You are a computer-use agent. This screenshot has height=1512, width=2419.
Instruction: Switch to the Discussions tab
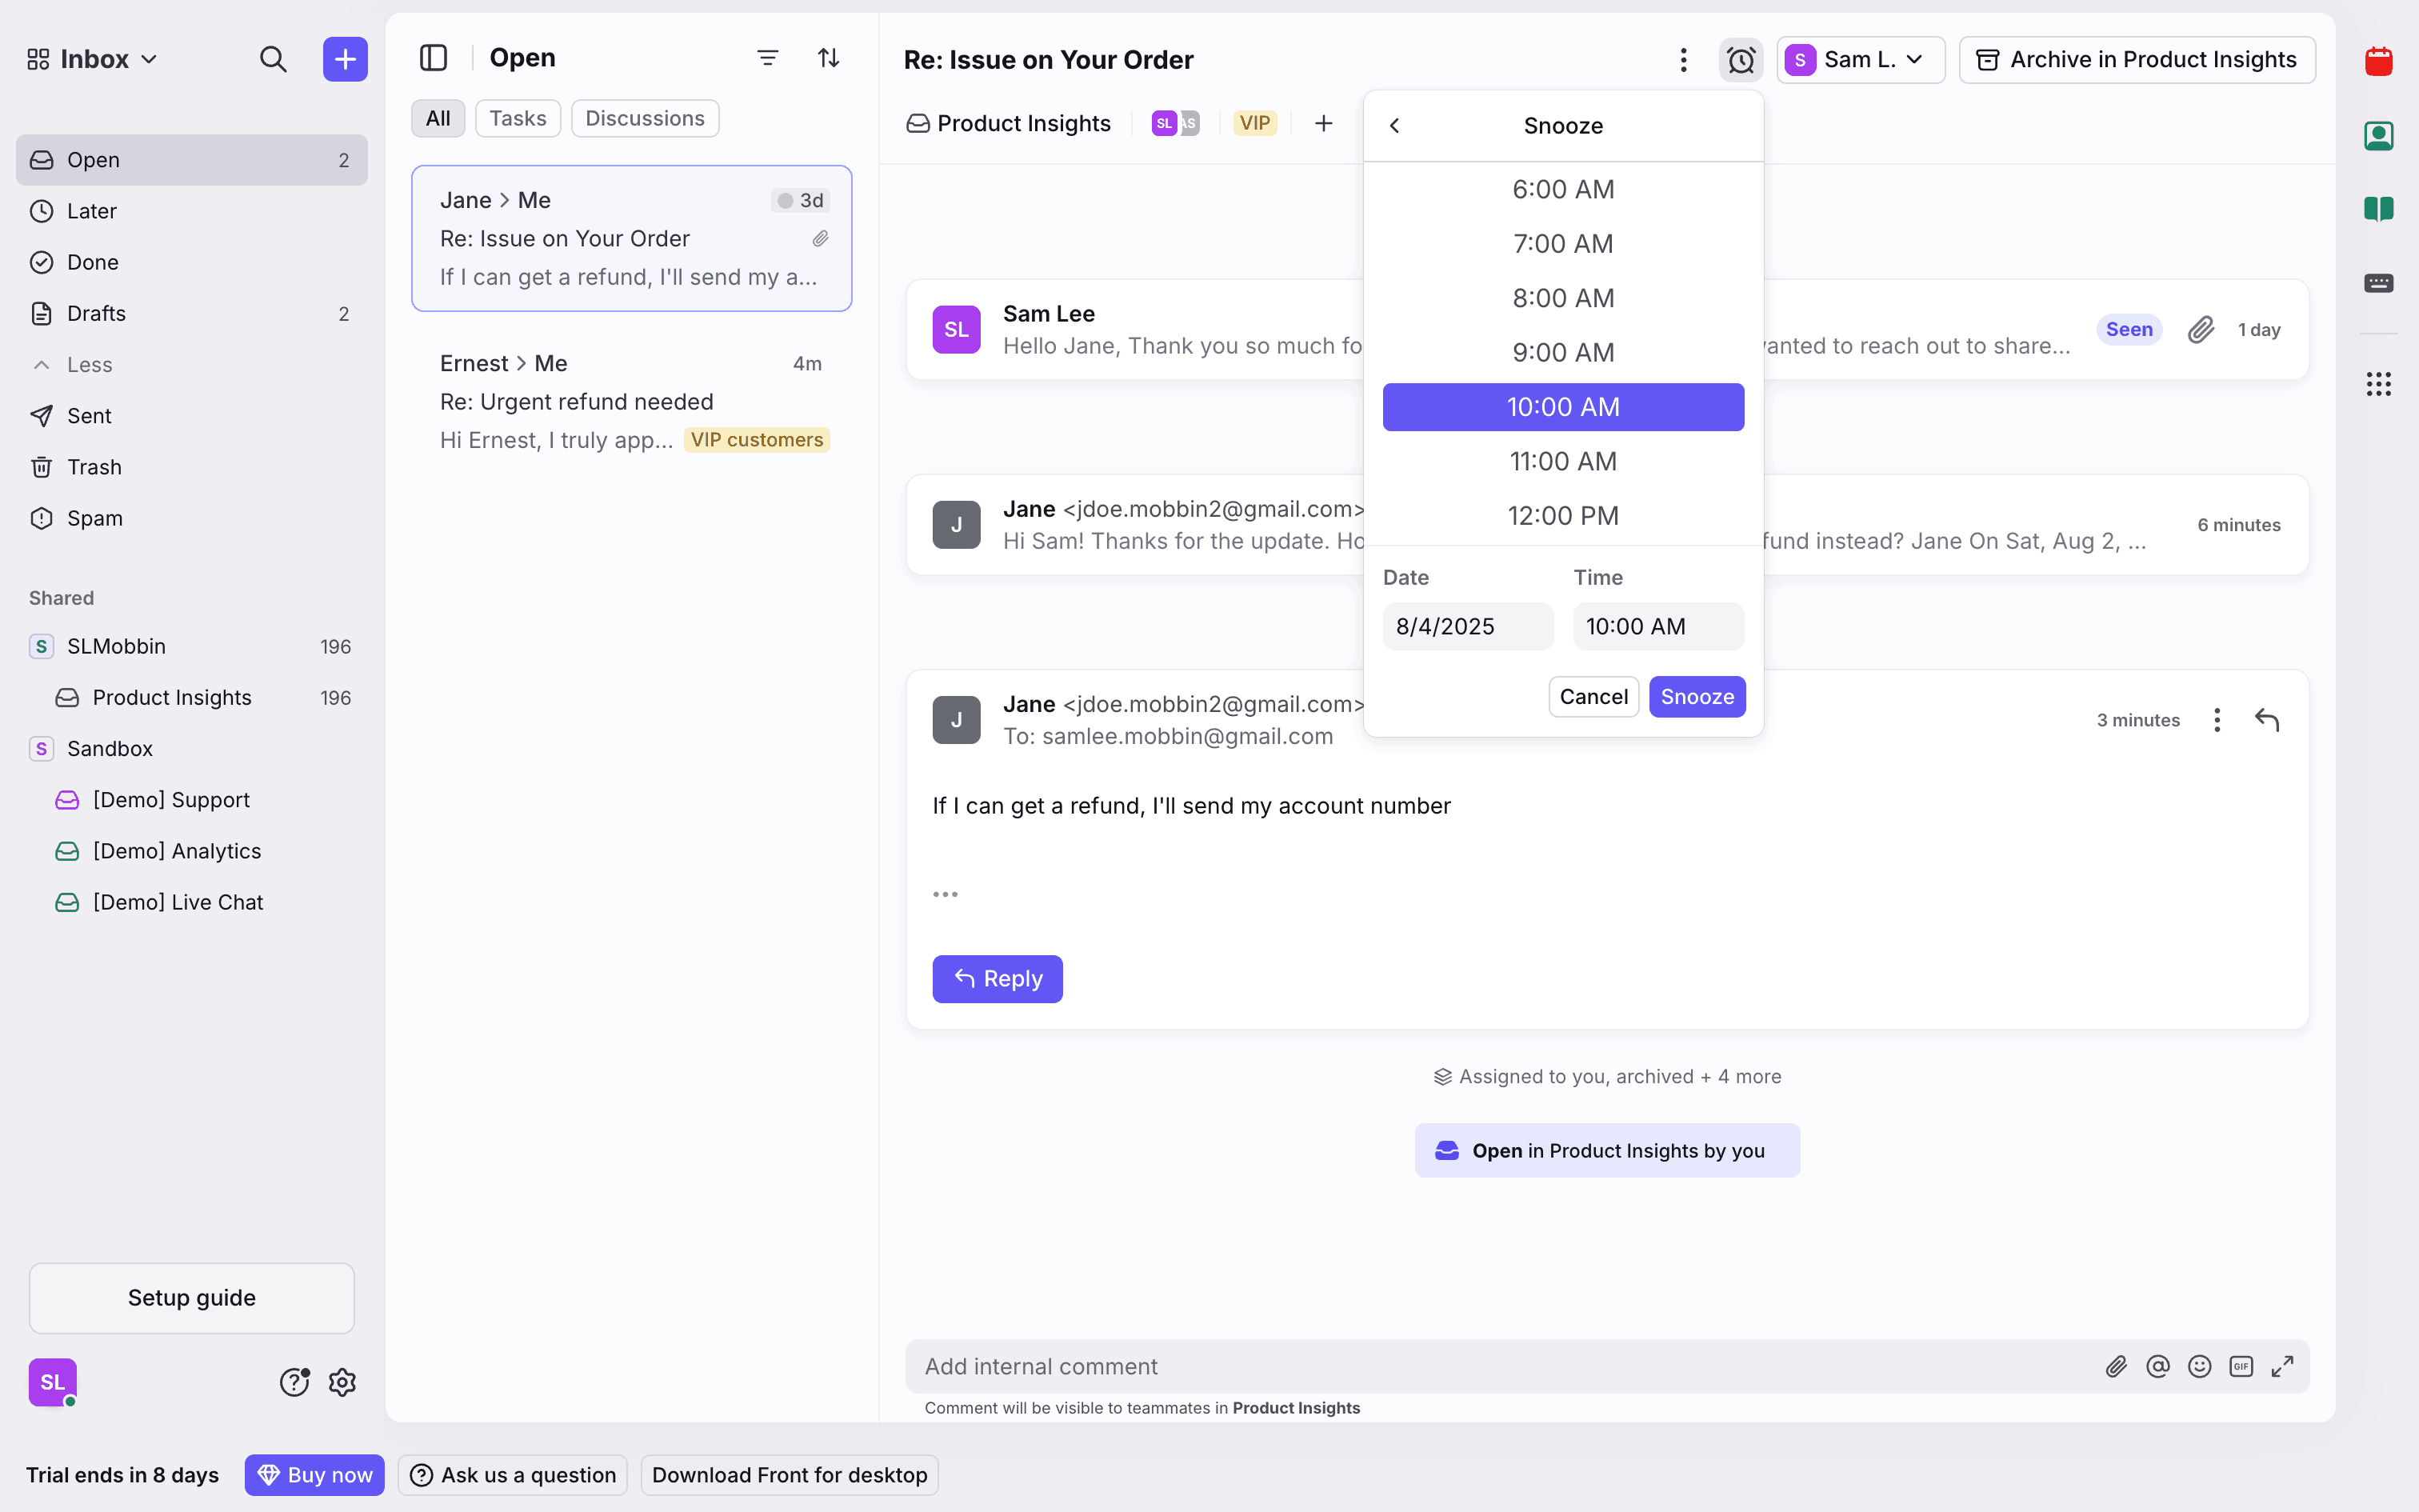click(644, 119)
